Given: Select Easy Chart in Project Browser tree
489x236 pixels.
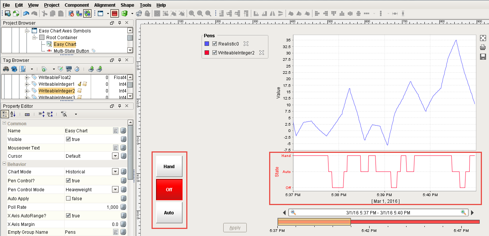Looking at the screenshot, I should pyautogui.click(x=65, y=44).
